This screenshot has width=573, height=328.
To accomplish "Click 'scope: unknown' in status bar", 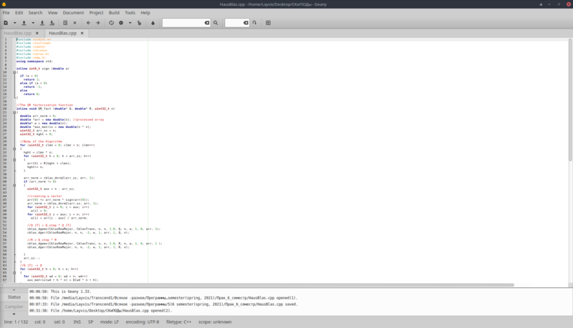I will click(x=215, y=322).
